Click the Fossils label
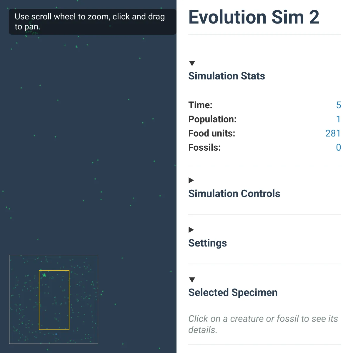353x353 pixels. (204, 147)
